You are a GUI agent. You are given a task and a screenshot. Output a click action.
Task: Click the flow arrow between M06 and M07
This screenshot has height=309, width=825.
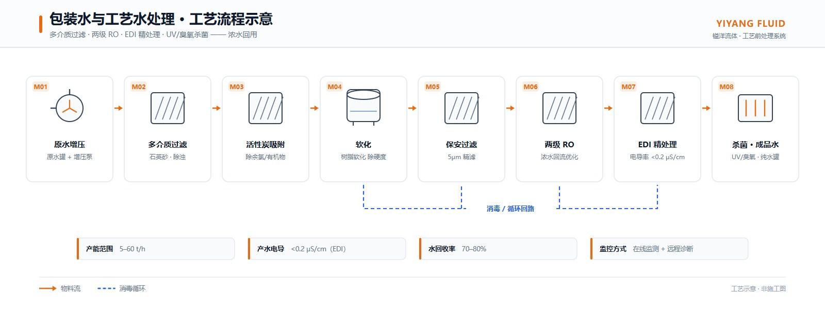tap(608, 108)
